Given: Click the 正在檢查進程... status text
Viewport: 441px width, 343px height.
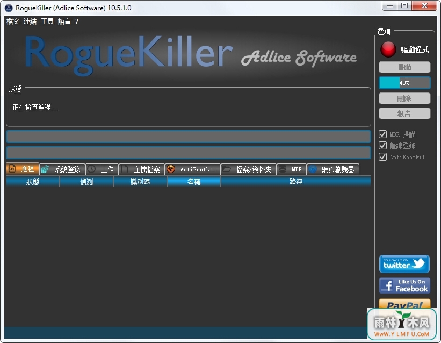Looking at the screenshot, I should [35, 107].
